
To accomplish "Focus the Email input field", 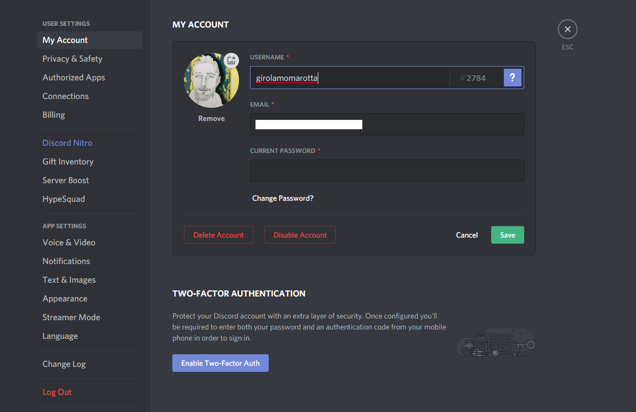I will click(x=387, y=124).
